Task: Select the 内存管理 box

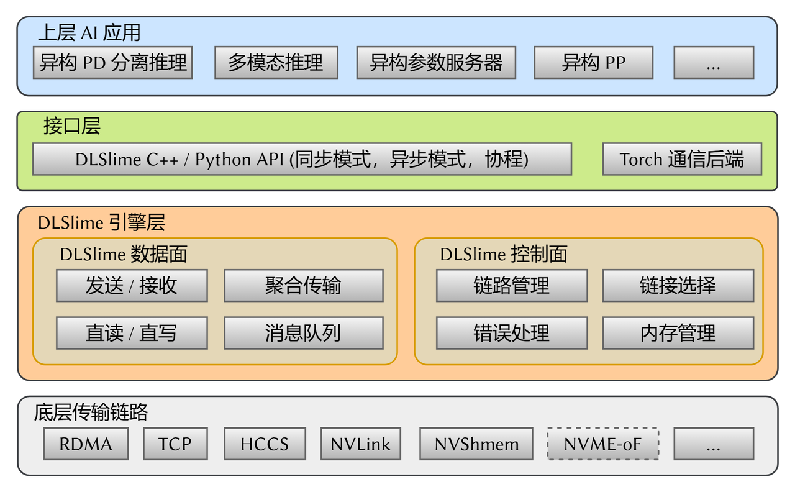Action: click(678, 333)
